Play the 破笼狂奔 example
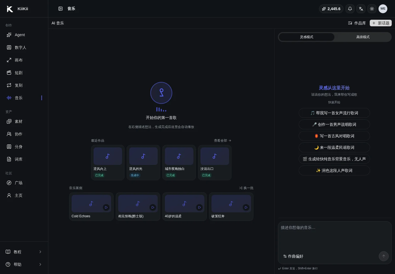The image size is (395, 274). (246, 207)
